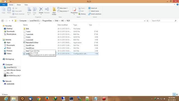
Task: Select Homegroup in navigation pane
Action: point(10,59)
